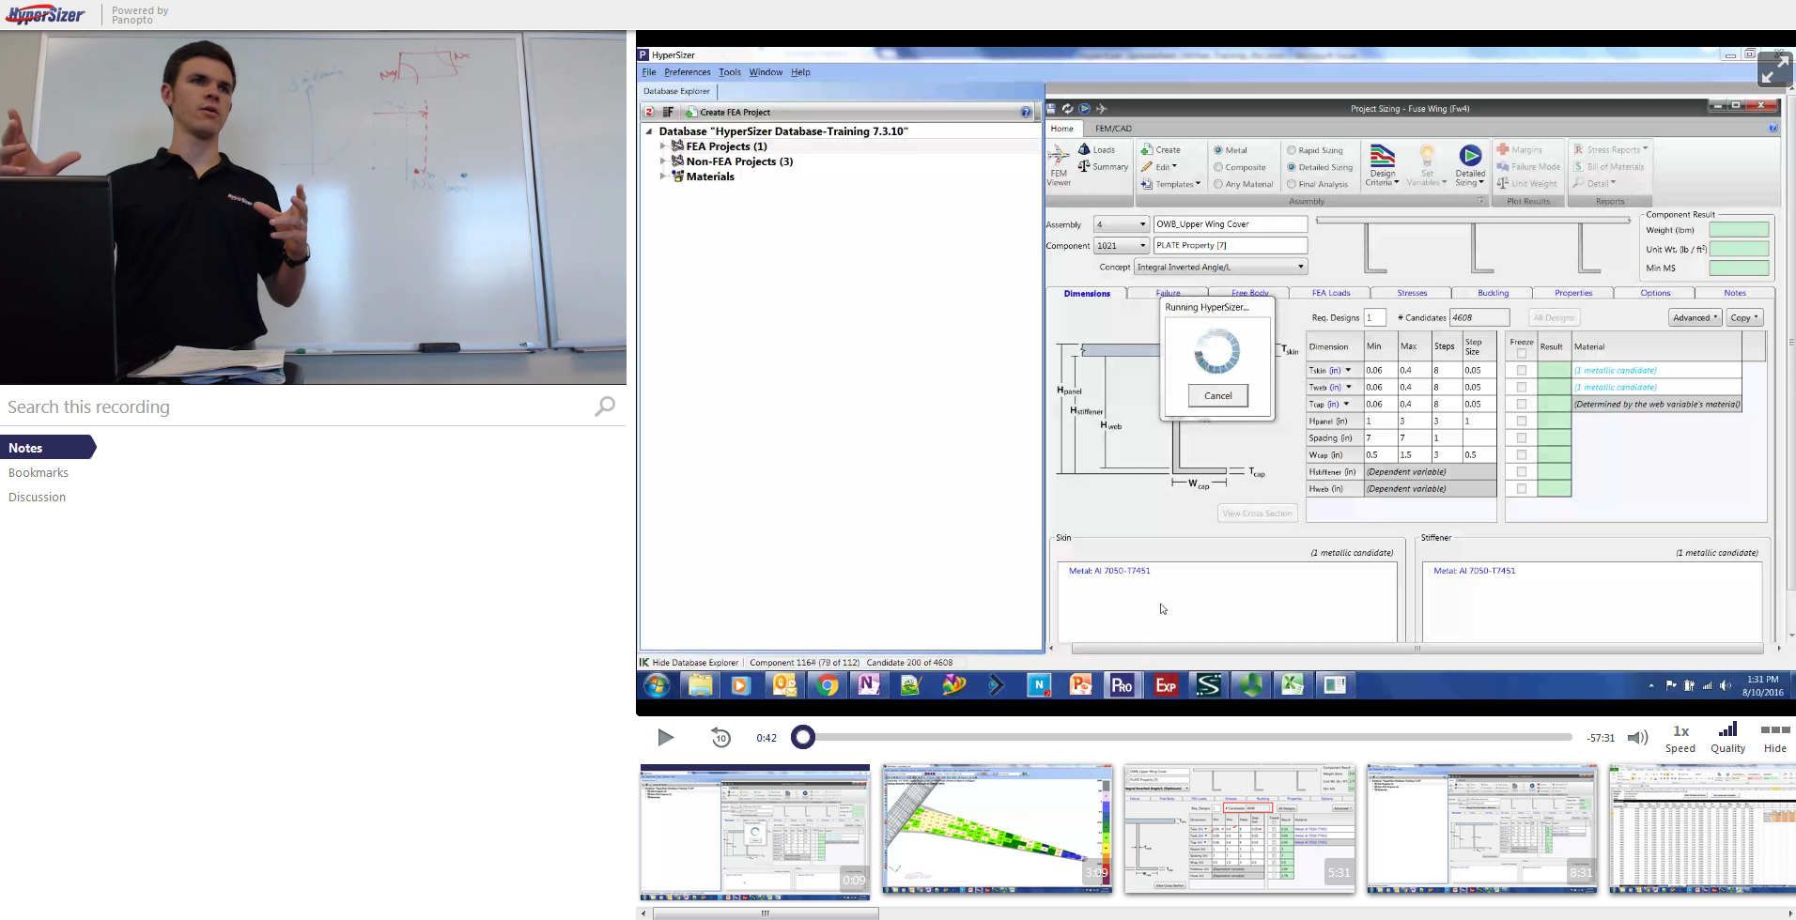1796x920 pixels.
Task: Search this recording input field
Action: tap(296, 406)
